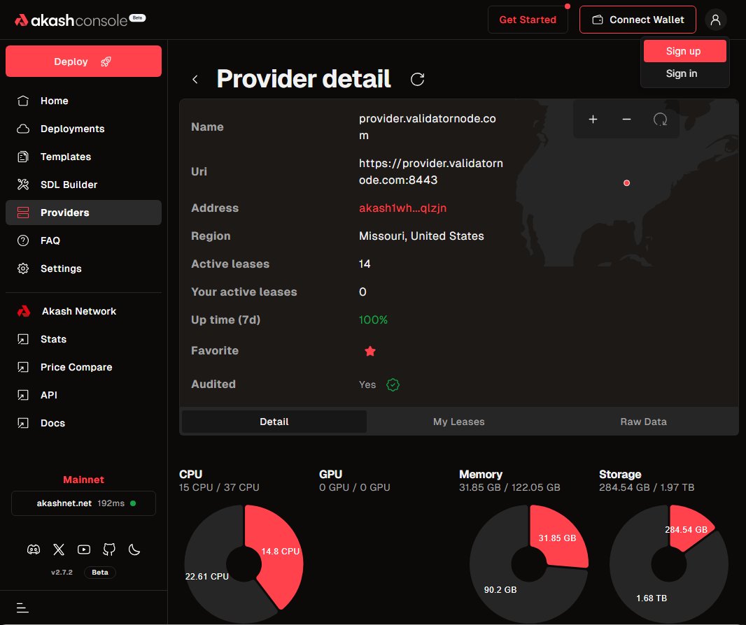Viewport: 746px width, 625px height.
Task: Open the API external link
Action: pos(84,395)
